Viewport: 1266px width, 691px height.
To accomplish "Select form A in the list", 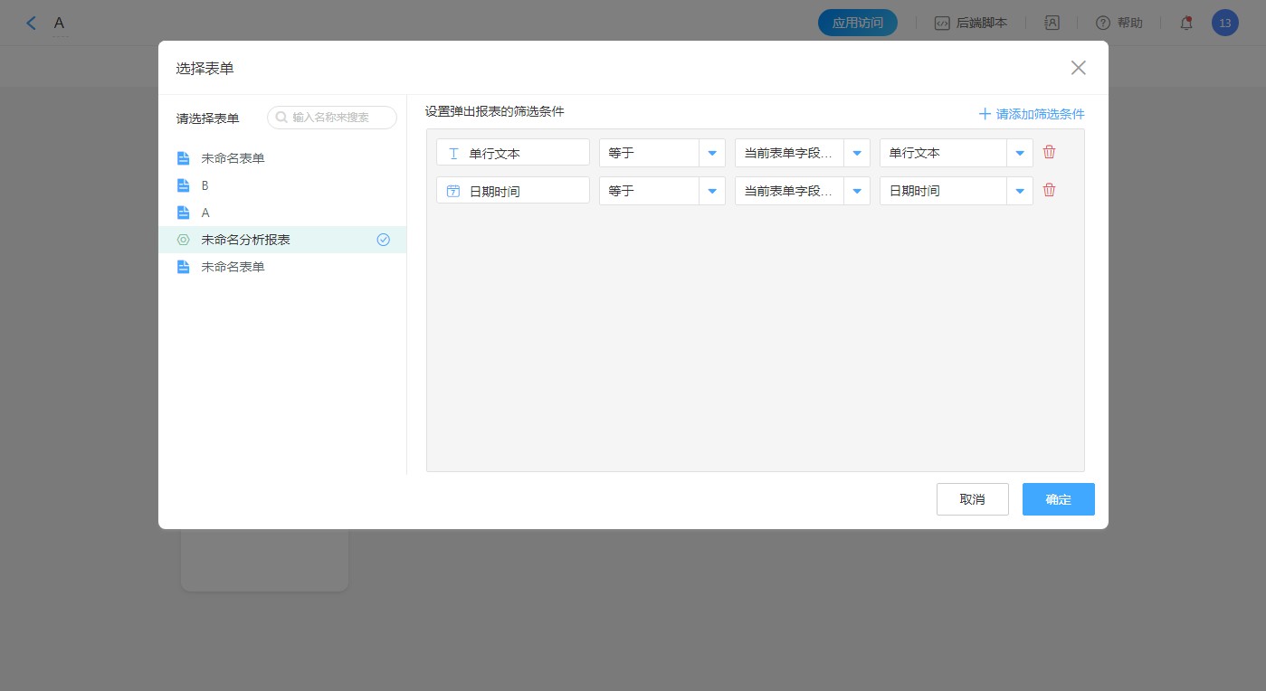I will (x=205, y=213).
